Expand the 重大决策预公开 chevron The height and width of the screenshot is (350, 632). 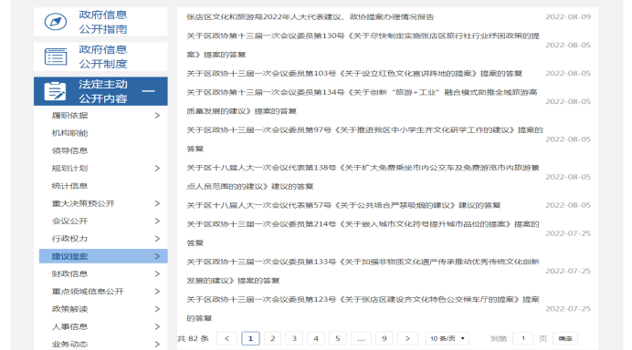(x=157, y=203)
